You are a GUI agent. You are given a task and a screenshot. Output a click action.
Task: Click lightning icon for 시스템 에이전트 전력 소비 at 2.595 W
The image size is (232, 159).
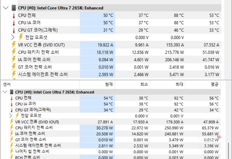pos(13,74)
